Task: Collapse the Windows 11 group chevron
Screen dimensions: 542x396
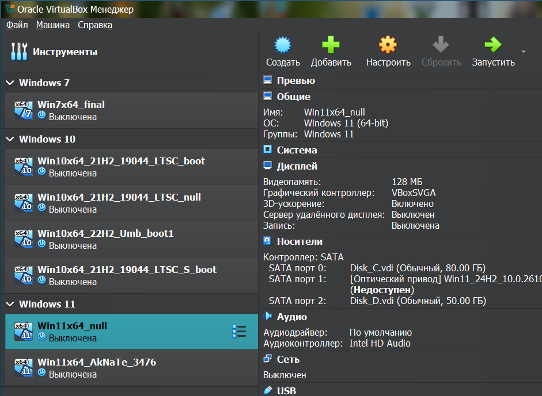Action: (x=10, y=304)
